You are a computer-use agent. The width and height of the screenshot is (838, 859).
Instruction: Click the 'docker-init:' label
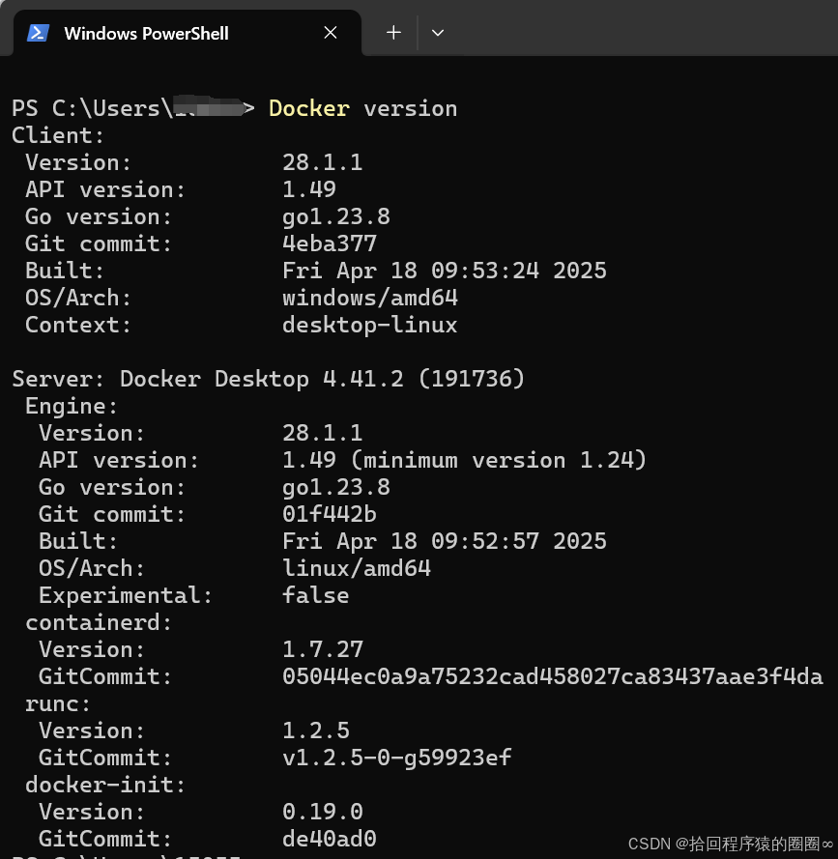pyautogui.click(x=105, y=785)
